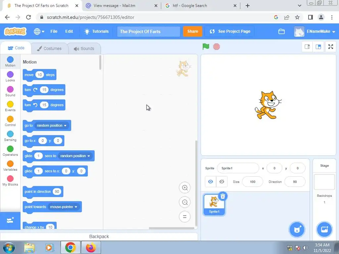The image size is (339, 254).
Task: Click the Sprite name field
Action: coord(238,168)
